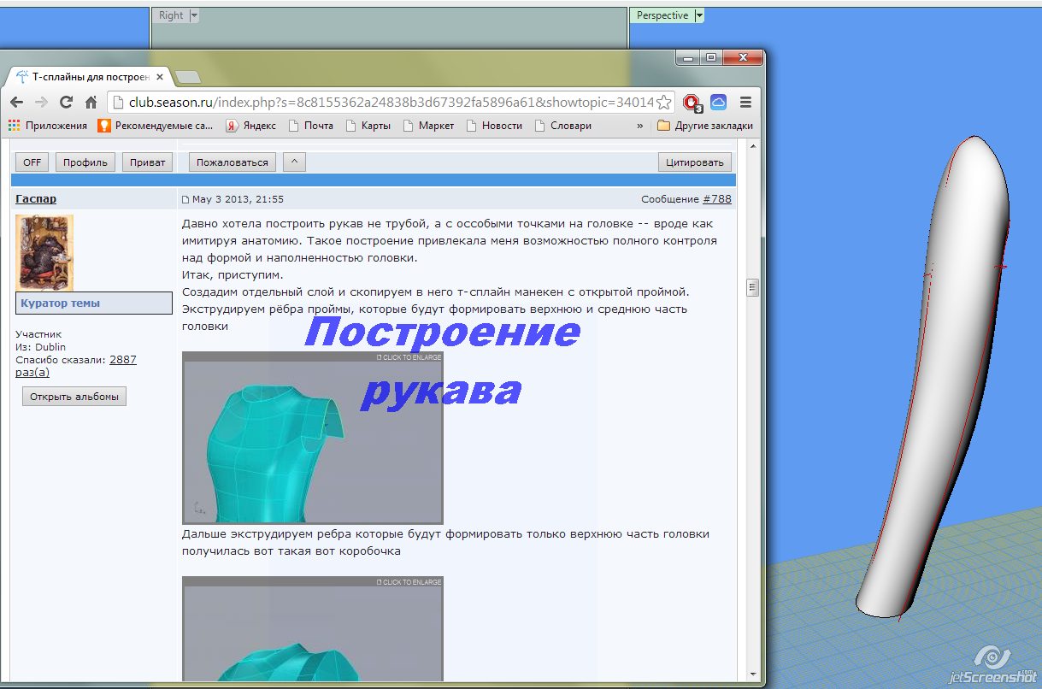The width and height of the screenshot is (1042, 689).
Task: Open the Почта bookmark
Action: coord(311,126)
